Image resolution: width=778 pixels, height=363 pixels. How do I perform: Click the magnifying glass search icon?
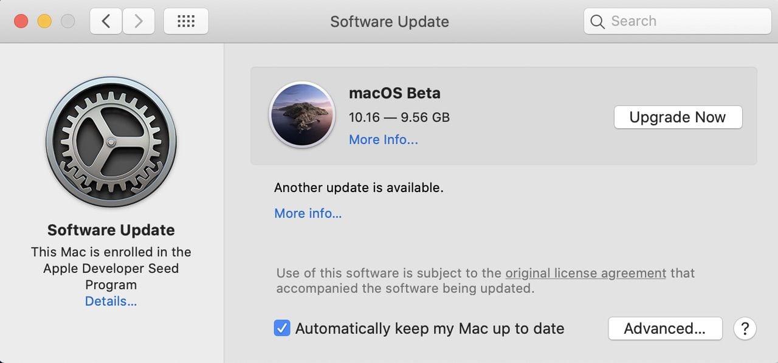pos(597,22)
